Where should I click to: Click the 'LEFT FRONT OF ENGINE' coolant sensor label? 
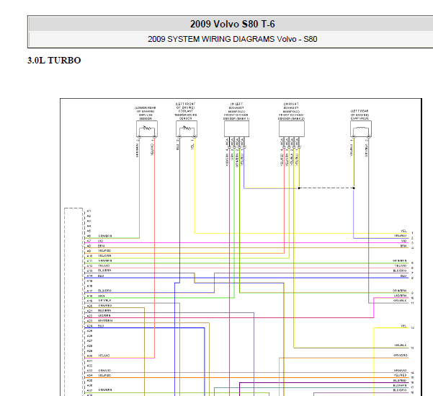(x=186, y=111)
